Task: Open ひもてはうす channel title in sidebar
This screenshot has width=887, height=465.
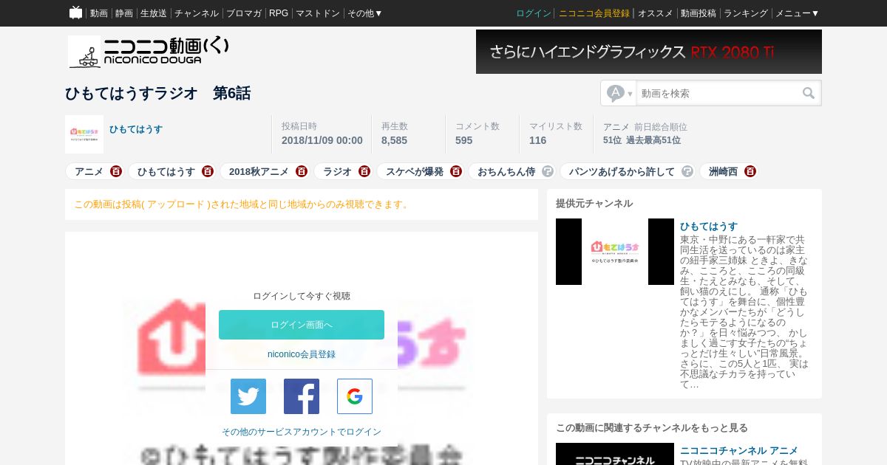Action: tap(709, 226)
